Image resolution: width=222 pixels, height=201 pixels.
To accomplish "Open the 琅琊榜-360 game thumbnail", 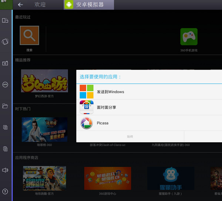I will (x=44, y=130).
